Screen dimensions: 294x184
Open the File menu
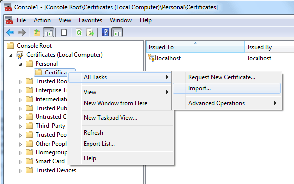(x=21, y=20)
